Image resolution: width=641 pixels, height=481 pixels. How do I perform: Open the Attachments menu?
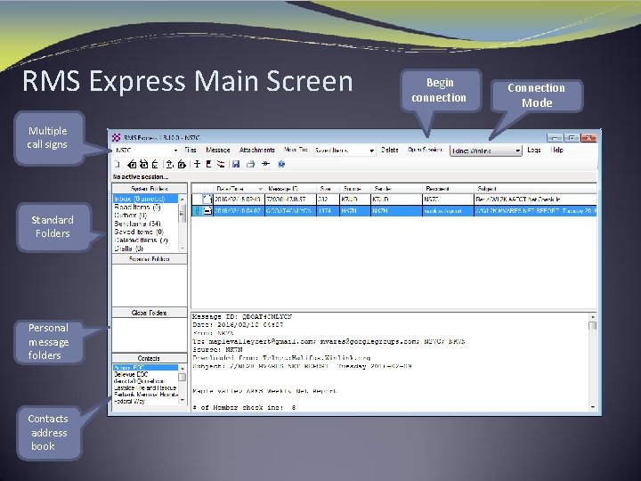pos(257,151)
